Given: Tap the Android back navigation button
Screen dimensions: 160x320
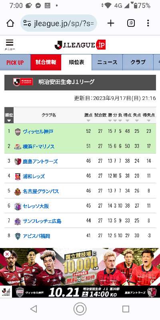Looking at the screenshot, I should point(34,309).
